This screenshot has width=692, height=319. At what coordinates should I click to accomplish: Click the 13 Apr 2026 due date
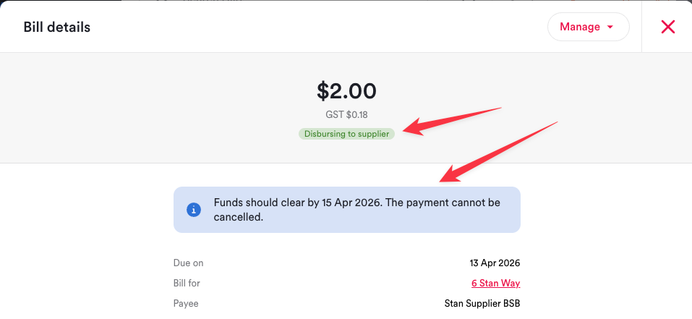pos(495,263)
